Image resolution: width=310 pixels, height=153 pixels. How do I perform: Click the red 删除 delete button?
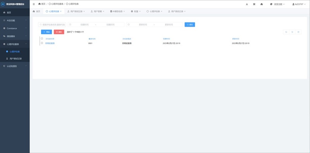(x=59, y=32)
